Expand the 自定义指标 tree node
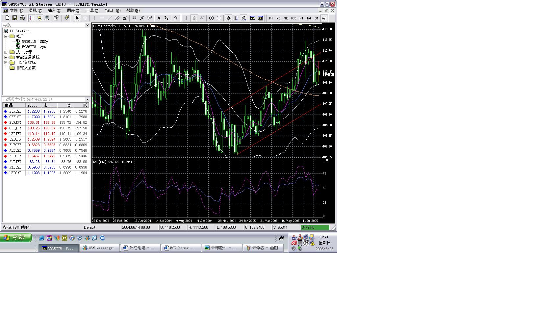This screenshot has height=316, width=533. (x=6, y=63)
